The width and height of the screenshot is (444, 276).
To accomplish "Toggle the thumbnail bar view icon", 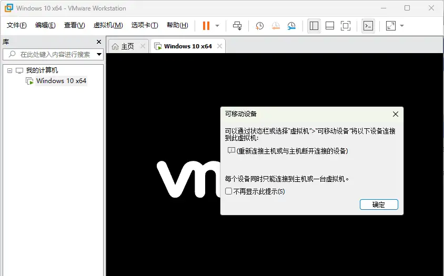I will coord(330,26).
